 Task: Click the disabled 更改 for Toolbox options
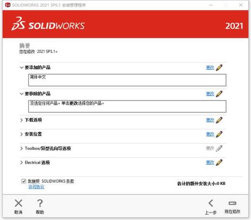[x=210, y=148]
